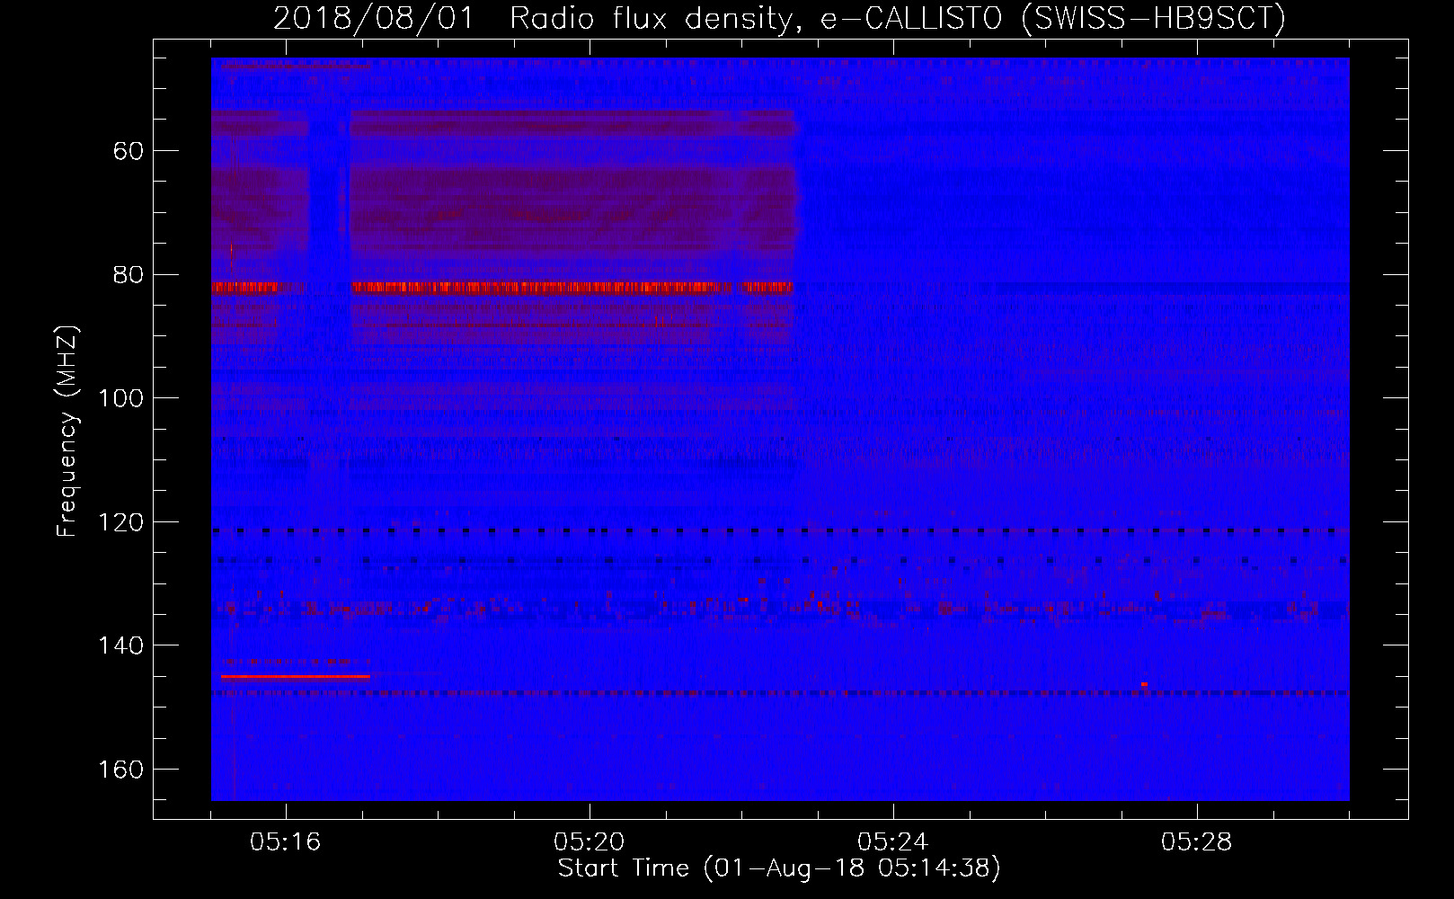Screen dimensions: 1454x899
Task: Click the 05:16 time tick label
Action: [x=286, y=842]
